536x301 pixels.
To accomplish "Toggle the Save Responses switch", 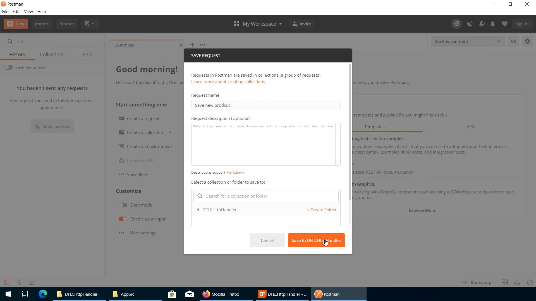I will [8, 67].
